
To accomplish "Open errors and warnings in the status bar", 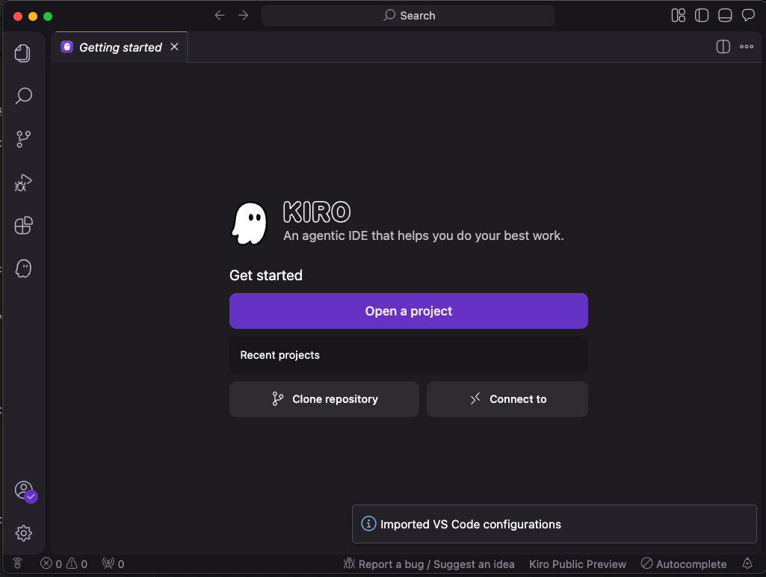I will [64, 564].
